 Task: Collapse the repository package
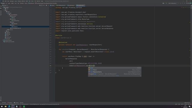[x=9, y=19]
